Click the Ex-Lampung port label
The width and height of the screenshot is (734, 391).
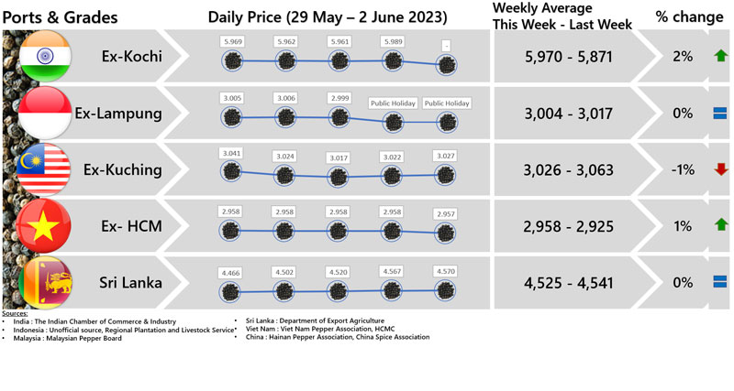click(117, 114)
